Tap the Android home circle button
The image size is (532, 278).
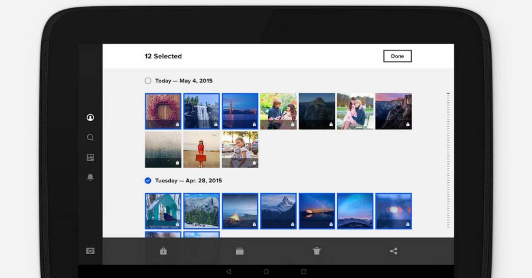tap(266, 271)
